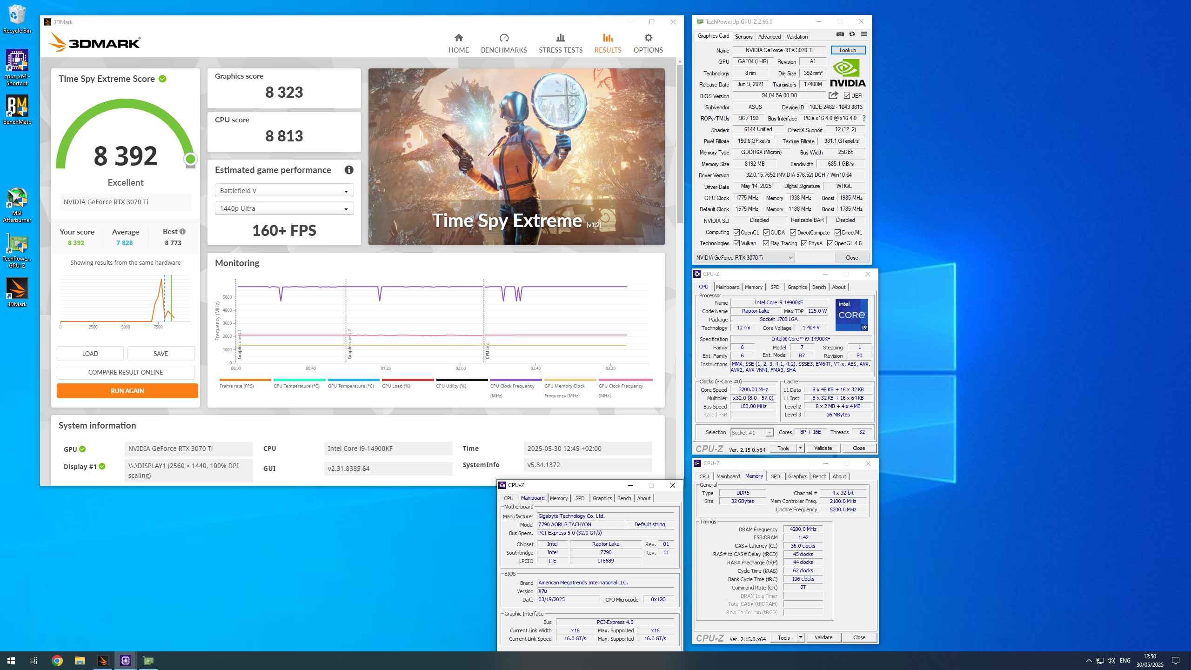Image resolution: width=1191 pixels, height=670 pixels.
Task: Open Bench tab in CPU-Z Mainboard window
Action: tap(624, 498)
